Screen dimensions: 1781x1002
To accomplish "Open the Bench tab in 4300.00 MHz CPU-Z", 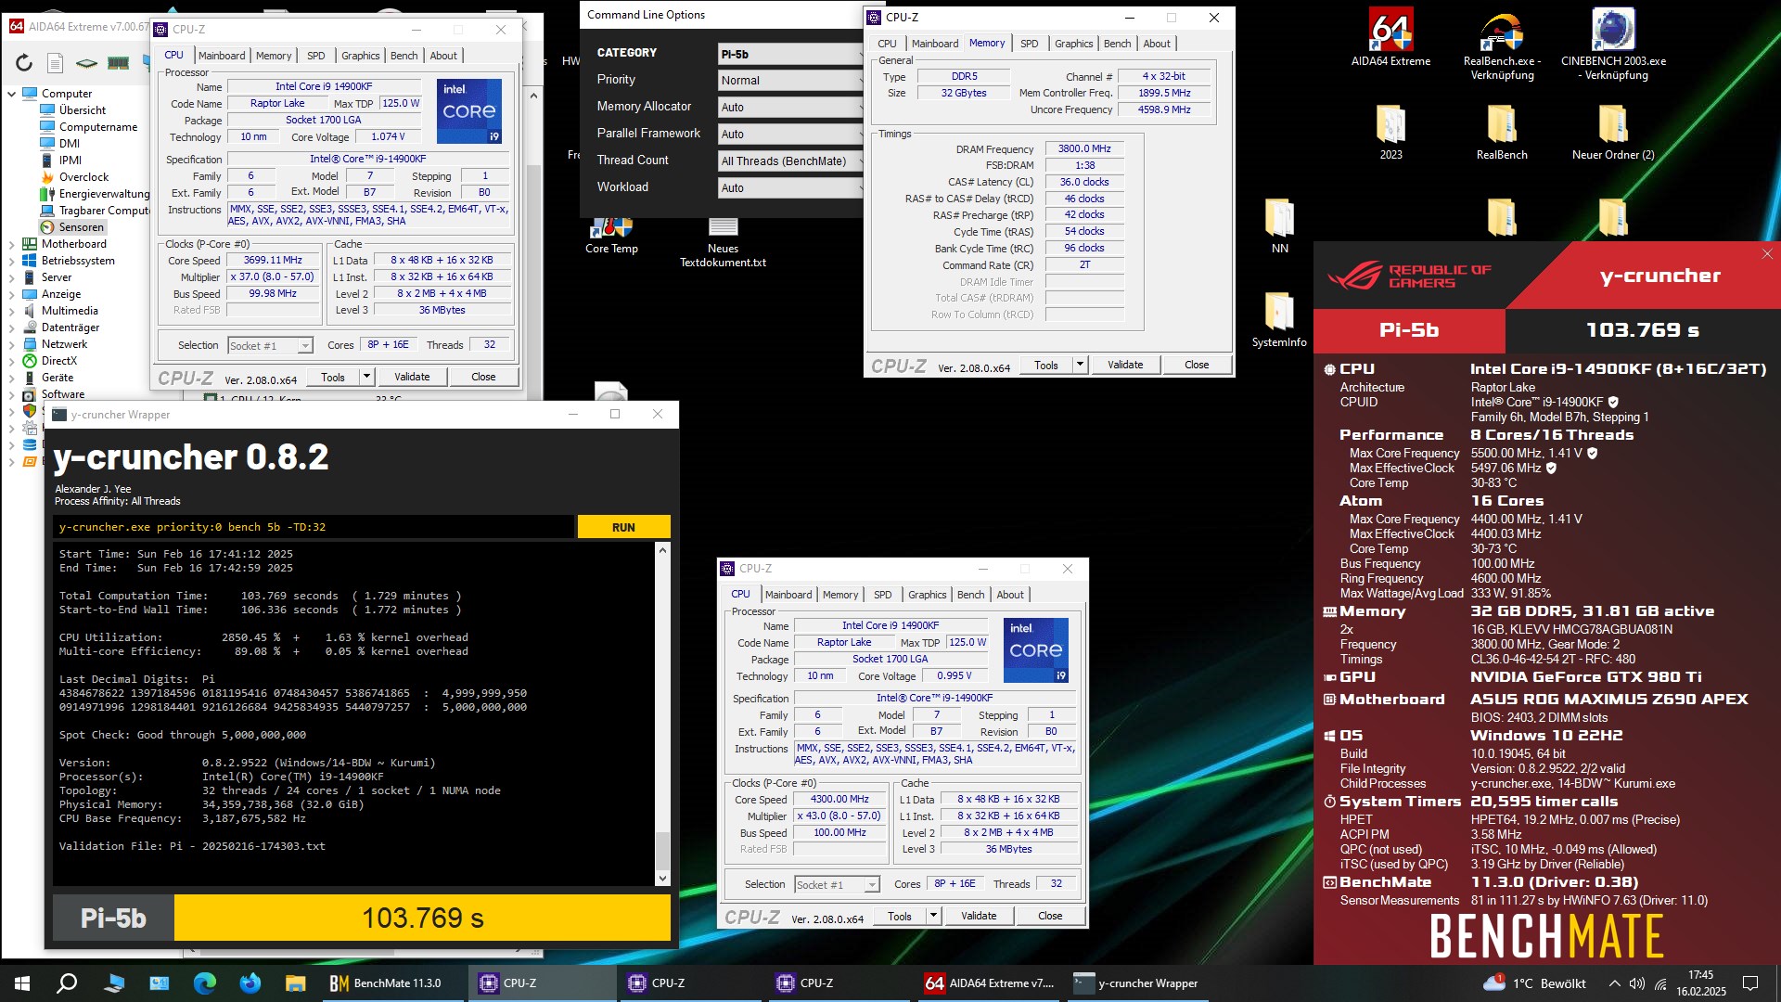I will click(970, 595).
